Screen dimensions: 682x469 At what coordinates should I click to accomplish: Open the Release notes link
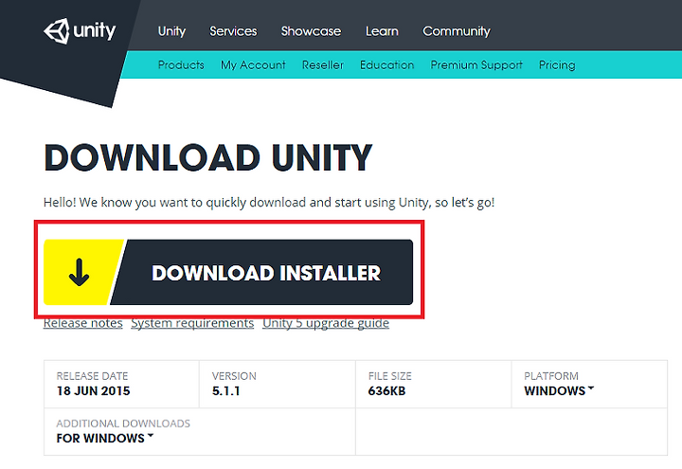(x=83, y=323)
